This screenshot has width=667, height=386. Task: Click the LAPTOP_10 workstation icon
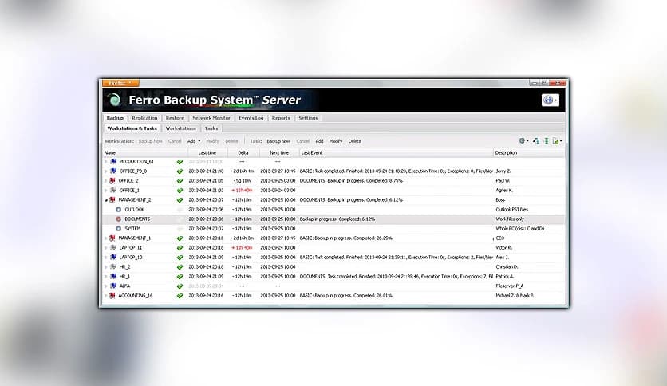tap(113, 257)
